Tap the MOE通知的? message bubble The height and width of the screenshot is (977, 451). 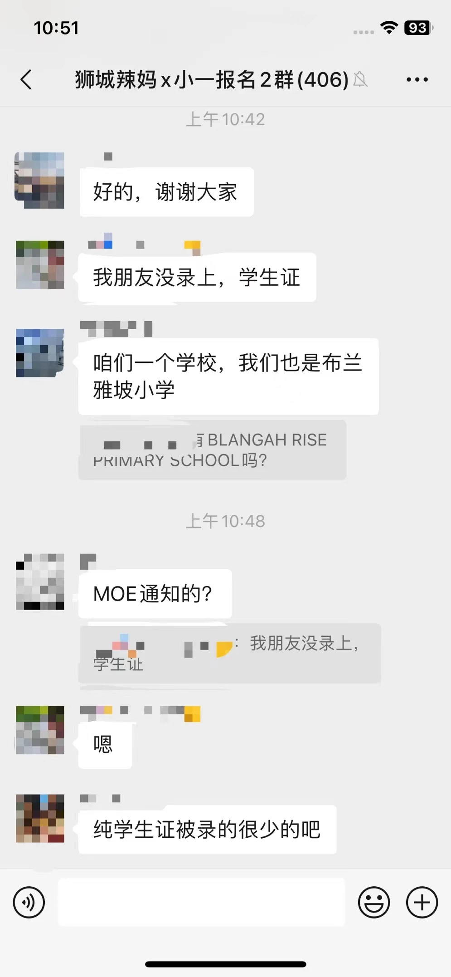155,594
